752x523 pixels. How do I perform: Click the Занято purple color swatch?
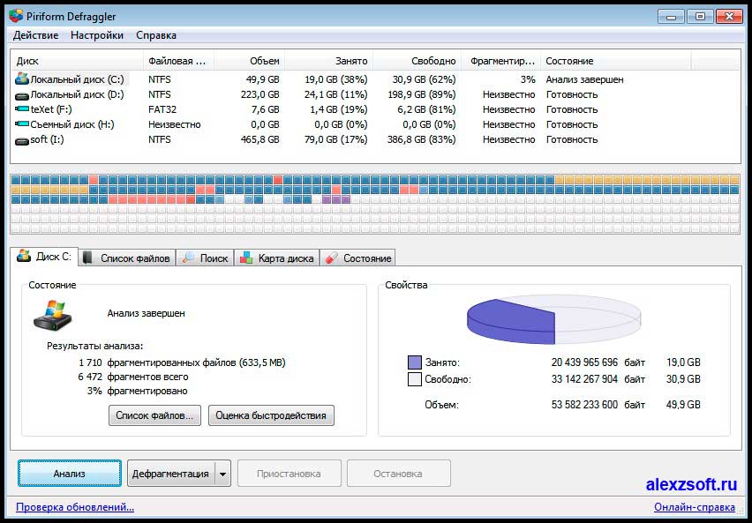pos(415,362)
